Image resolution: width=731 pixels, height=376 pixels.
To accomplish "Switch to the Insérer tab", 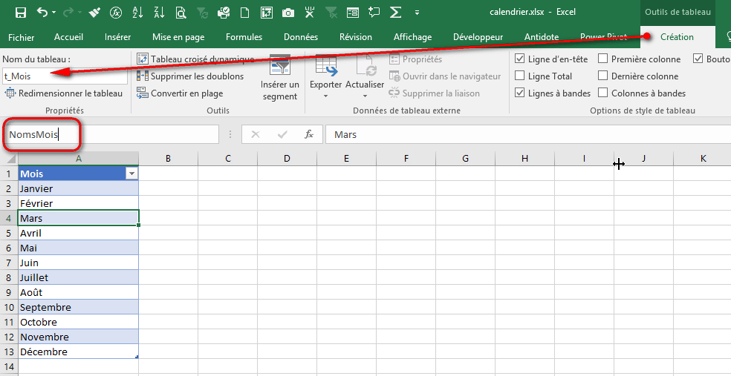I will pos(118,37).
